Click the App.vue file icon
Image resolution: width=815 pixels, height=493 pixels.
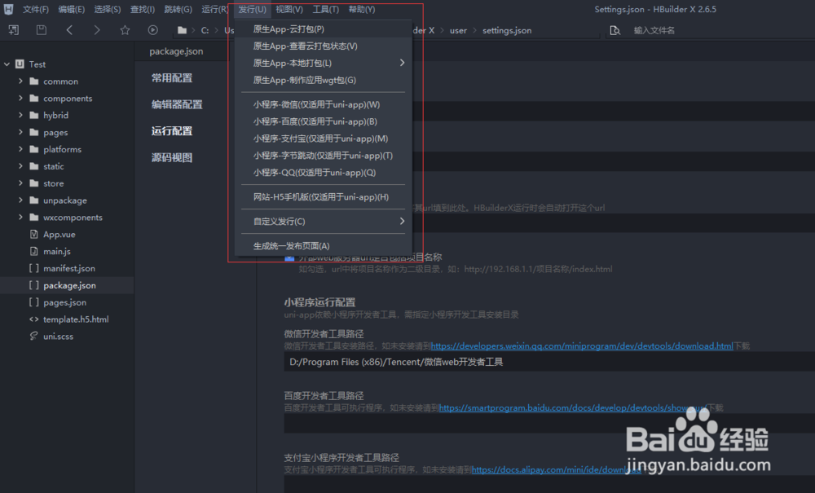pyautogui.click(x=33, y=235)
